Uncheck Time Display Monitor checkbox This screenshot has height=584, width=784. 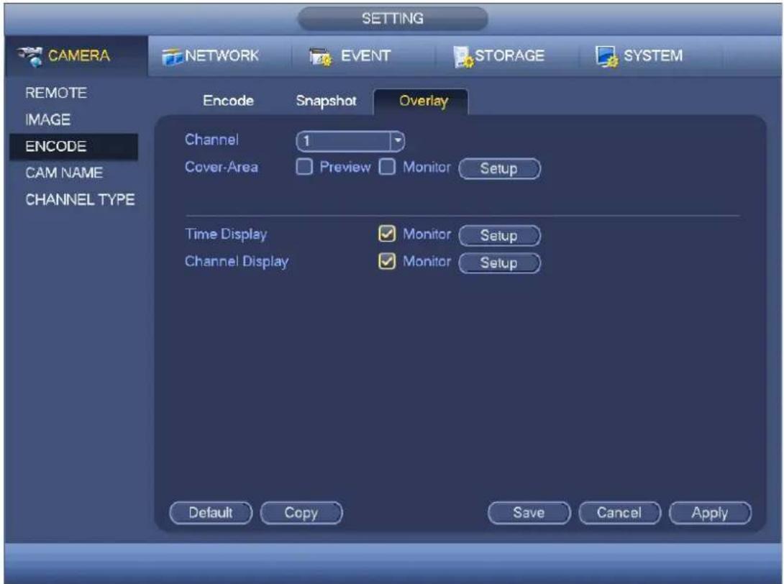tap(387, 234)
